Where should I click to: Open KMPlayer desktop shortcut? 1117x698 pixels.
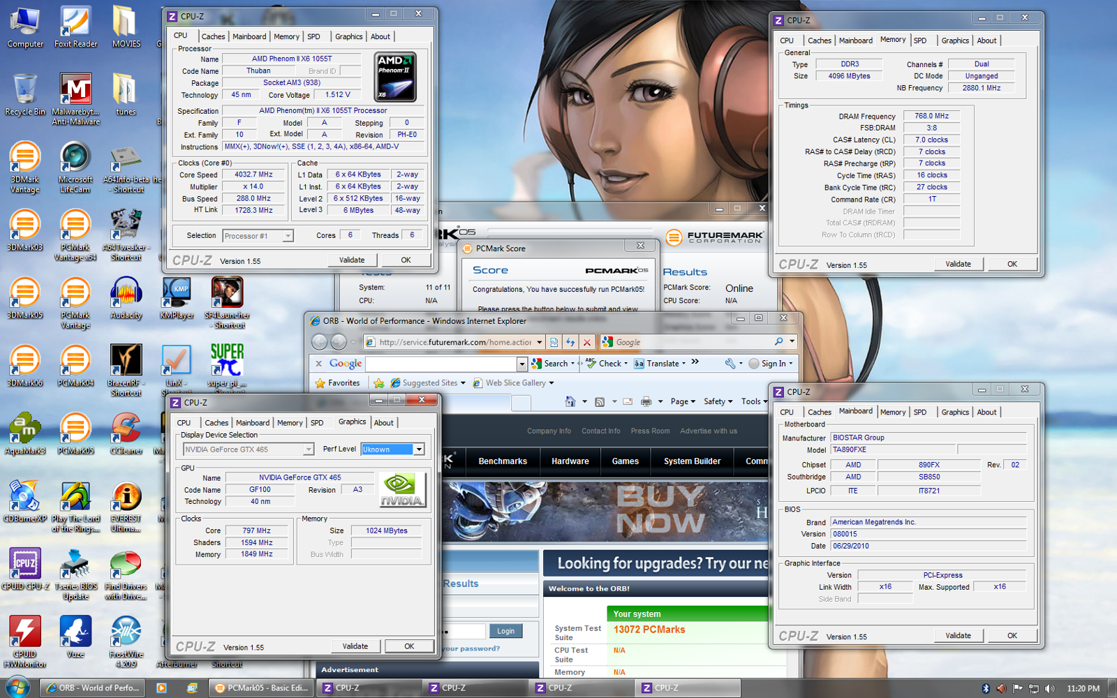coord(177,298)
